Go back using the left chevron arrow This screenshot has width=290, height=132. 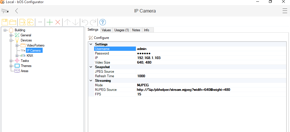pyautogui.click(x=17, y=11)
